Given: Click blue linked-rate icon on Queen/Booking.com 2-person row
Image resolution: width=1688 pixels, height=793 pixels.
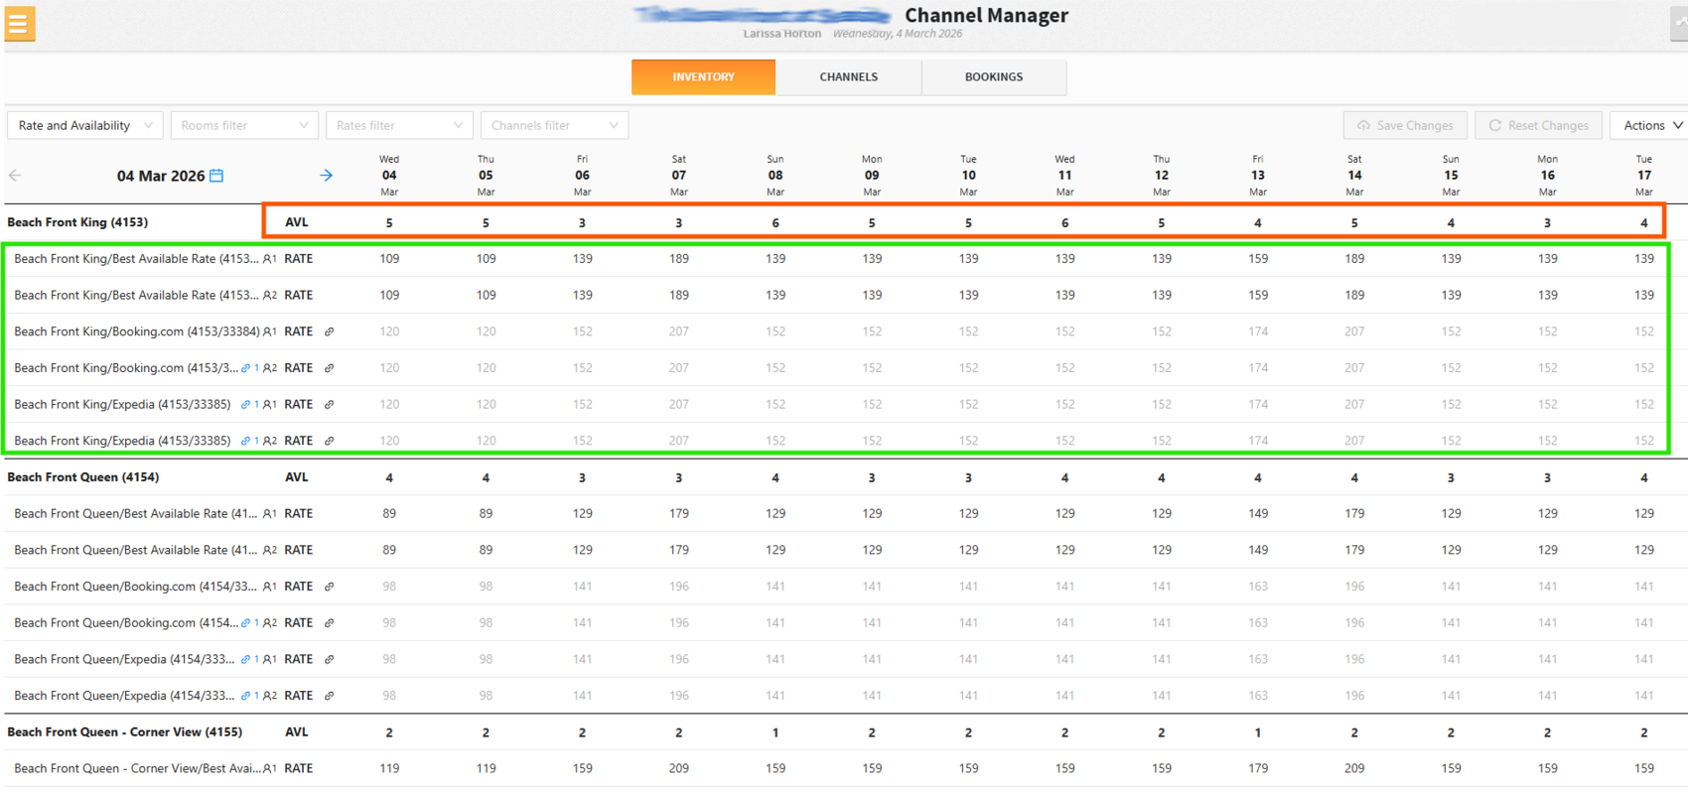Looking at the screenshot, I should [x=245, y=623].
